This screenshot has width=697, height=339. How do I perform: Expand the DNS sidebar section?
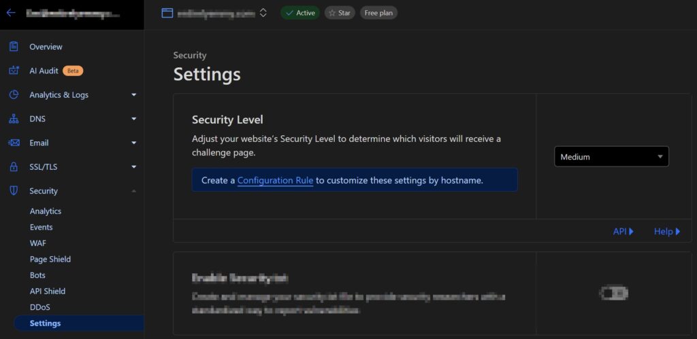pos(134,119)
